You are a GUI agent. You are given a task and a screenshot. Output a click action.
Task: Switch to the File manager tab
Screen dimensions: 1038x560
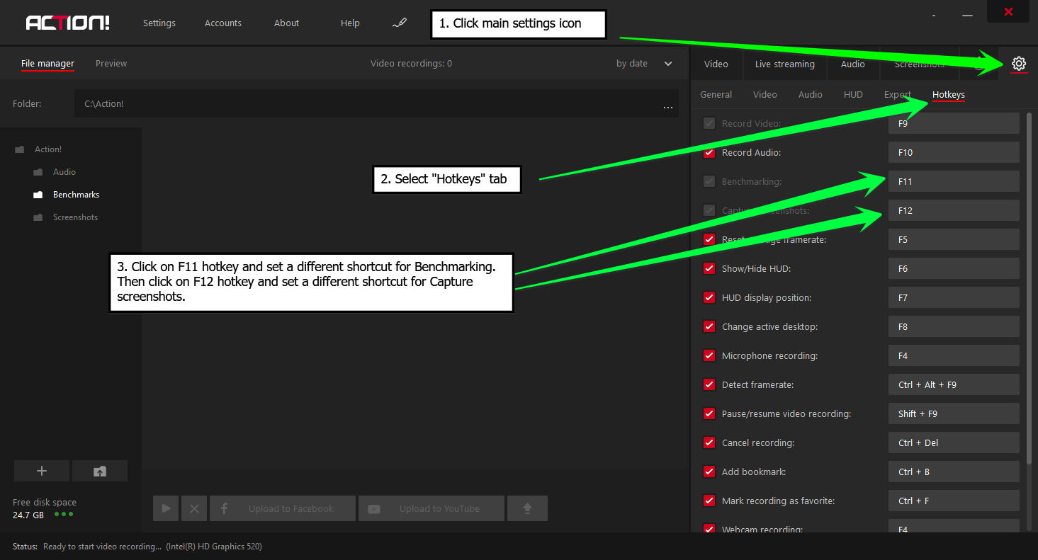coord(47,64)
